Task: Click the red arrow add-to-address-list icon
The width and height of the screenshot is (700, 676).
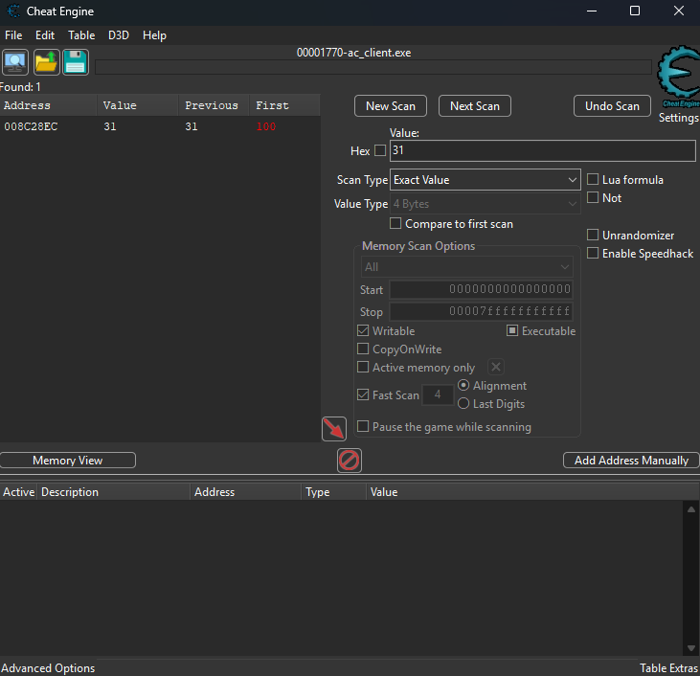Action: tap(333, 428)
